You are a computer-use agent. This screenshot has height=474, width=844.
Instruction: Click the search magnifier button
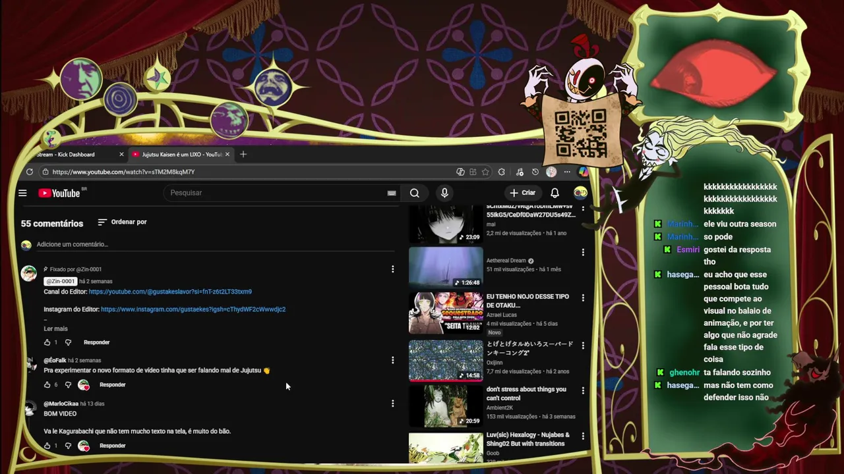(414, 193)
